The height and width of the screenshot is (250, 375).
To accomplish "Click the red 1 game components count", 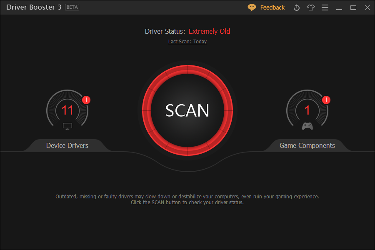I will [x=307, y=110].
